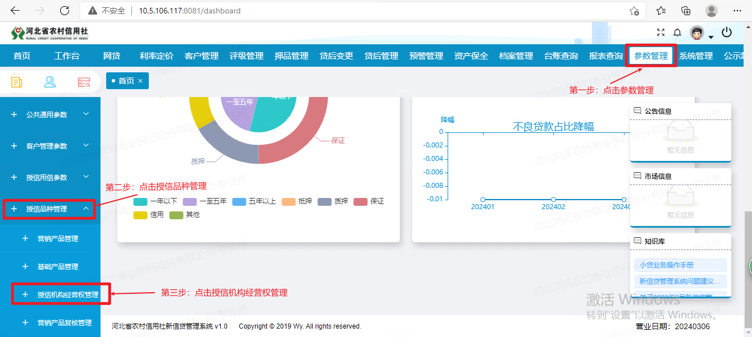Screen dimensions: 752x337
Task: Open the 参数管理 menu
Action: (650, 56)
